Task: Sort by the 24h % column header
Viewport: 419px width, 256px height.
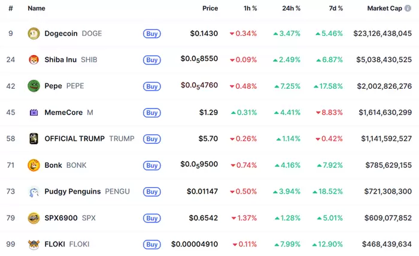Action: (x=291, y=8)
